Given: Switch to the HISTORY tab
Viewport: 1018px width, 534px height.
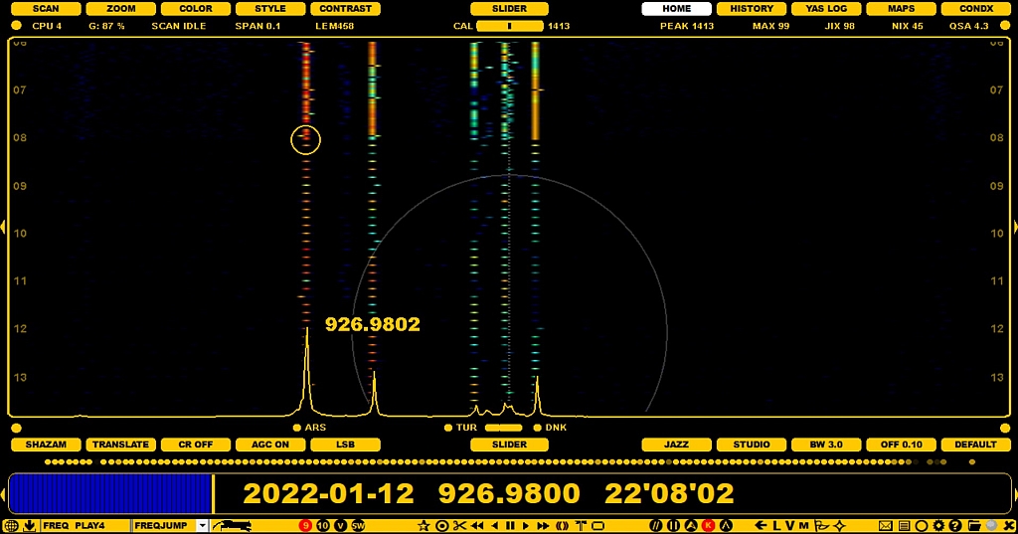Looking at the screenshot, I should click(752, 9).
